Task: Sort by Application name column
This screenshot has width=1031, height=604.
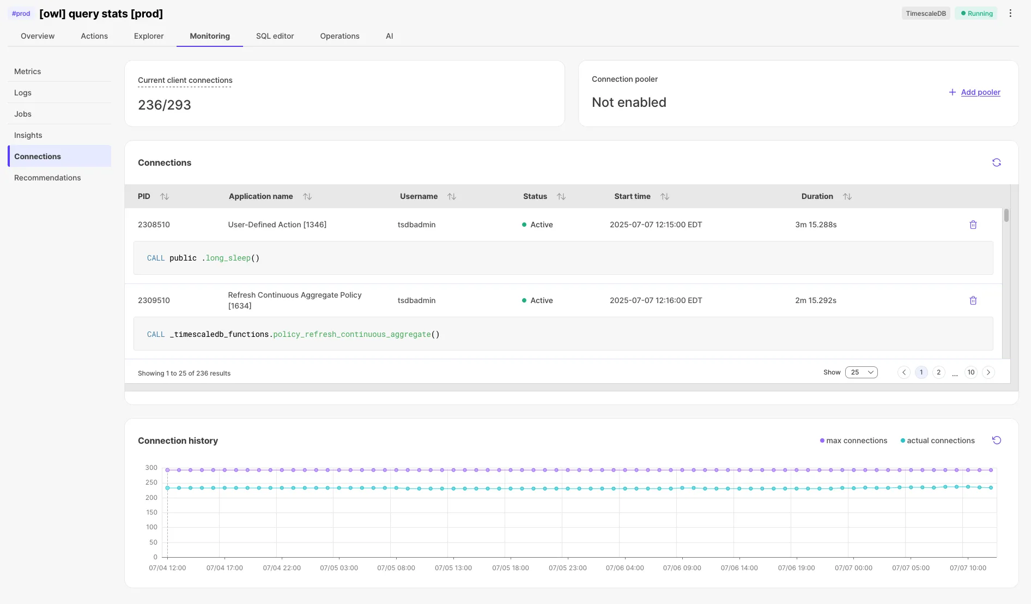Action: click(307, 196)
